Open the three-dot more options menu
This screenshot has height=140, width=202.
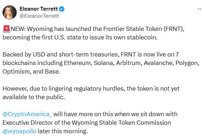pos(200,9)
